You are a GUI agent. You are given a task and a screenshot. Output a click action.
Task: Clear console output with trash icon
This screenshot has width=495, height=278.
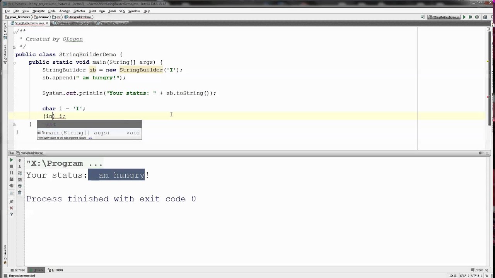[20, 192]
